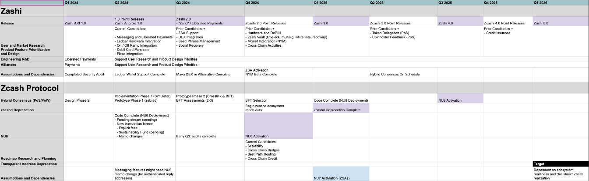The height and width of the screenshot is (181, 589).
Task: Click the Implementation Phase 1 (Simulator) cell
Action: tap(144, 98)
